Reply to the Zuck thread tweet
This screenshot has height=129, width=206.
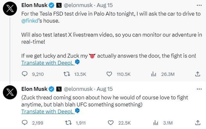(25, 122)
